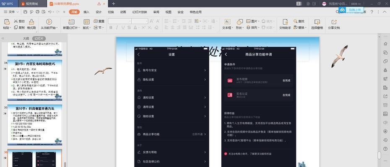Click the Cut (剪切) scissors button
390x167 pixels.
19,21
